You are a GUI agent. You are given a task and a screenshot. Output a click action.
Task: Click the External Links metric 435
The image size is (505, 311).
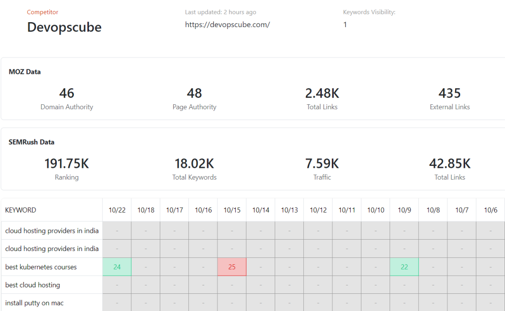pos(449,93)
